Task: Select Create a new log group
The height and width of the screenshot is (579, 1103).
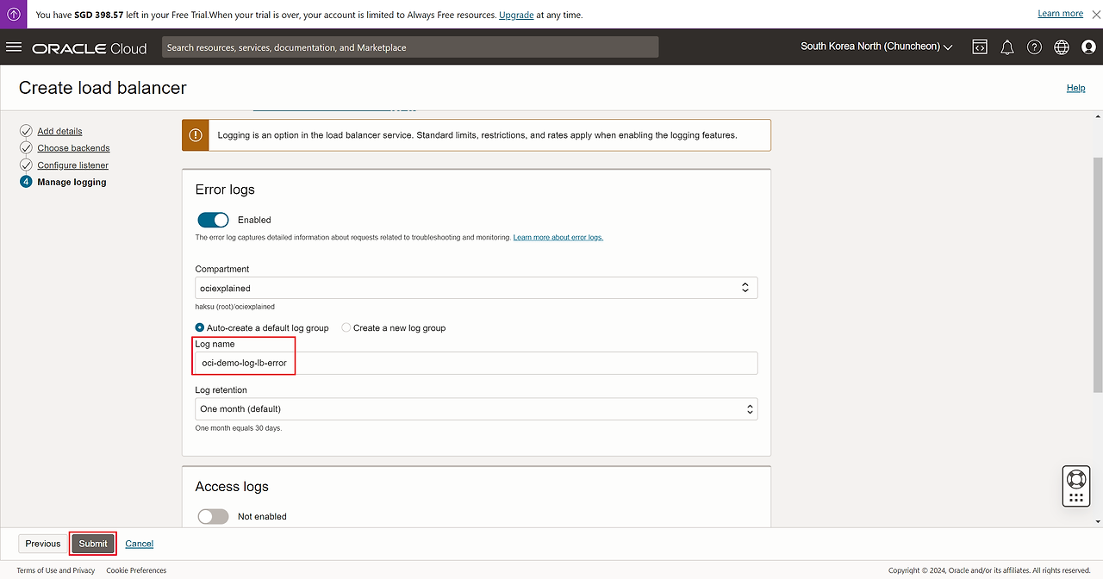Action: [x=346, y=327]
